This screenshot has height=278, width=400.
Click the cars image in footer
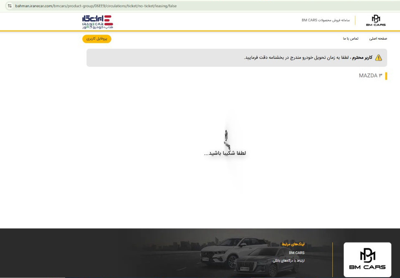pyautogui.click(x=250, y=257)
